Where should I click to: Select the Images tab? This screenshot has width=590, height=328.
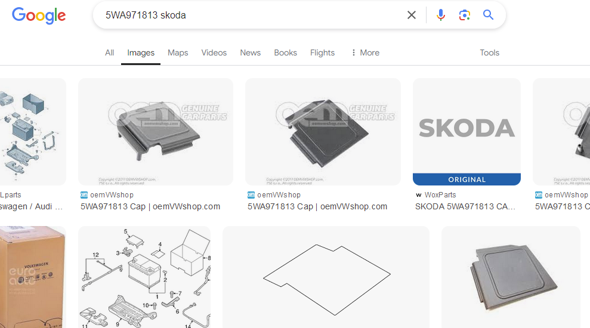(x=141, y=52)
